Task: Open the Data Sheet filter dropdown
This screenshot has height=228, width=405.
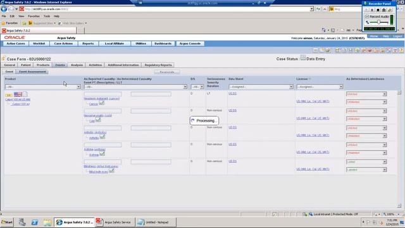Action: click(291, 87)
